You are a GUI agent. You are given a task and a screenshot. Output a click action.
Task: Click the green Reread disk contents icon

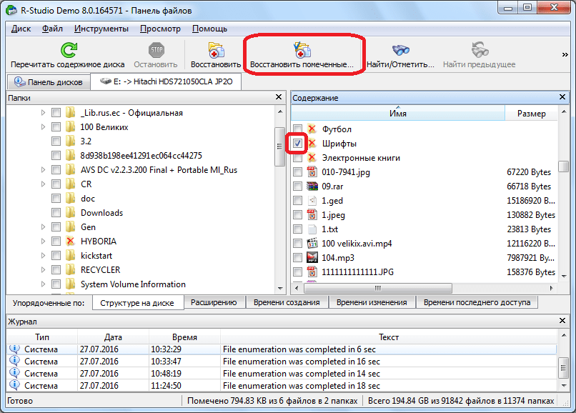[x=68, y=50]
